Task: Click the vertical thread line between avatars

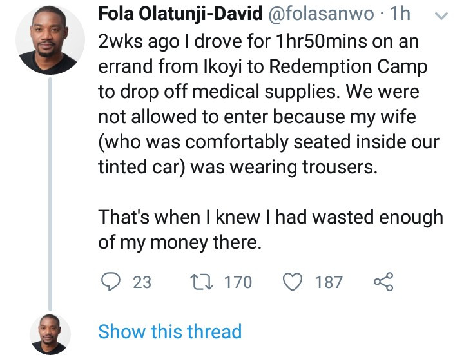Action: [50, 193]
